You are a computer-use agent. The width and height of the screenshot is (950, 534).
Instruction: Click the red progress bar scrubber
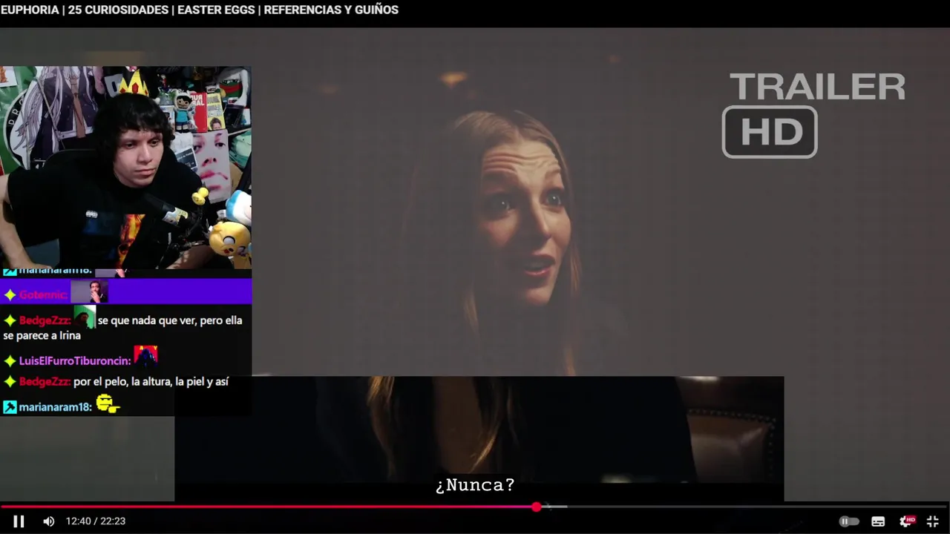point(536,507)
